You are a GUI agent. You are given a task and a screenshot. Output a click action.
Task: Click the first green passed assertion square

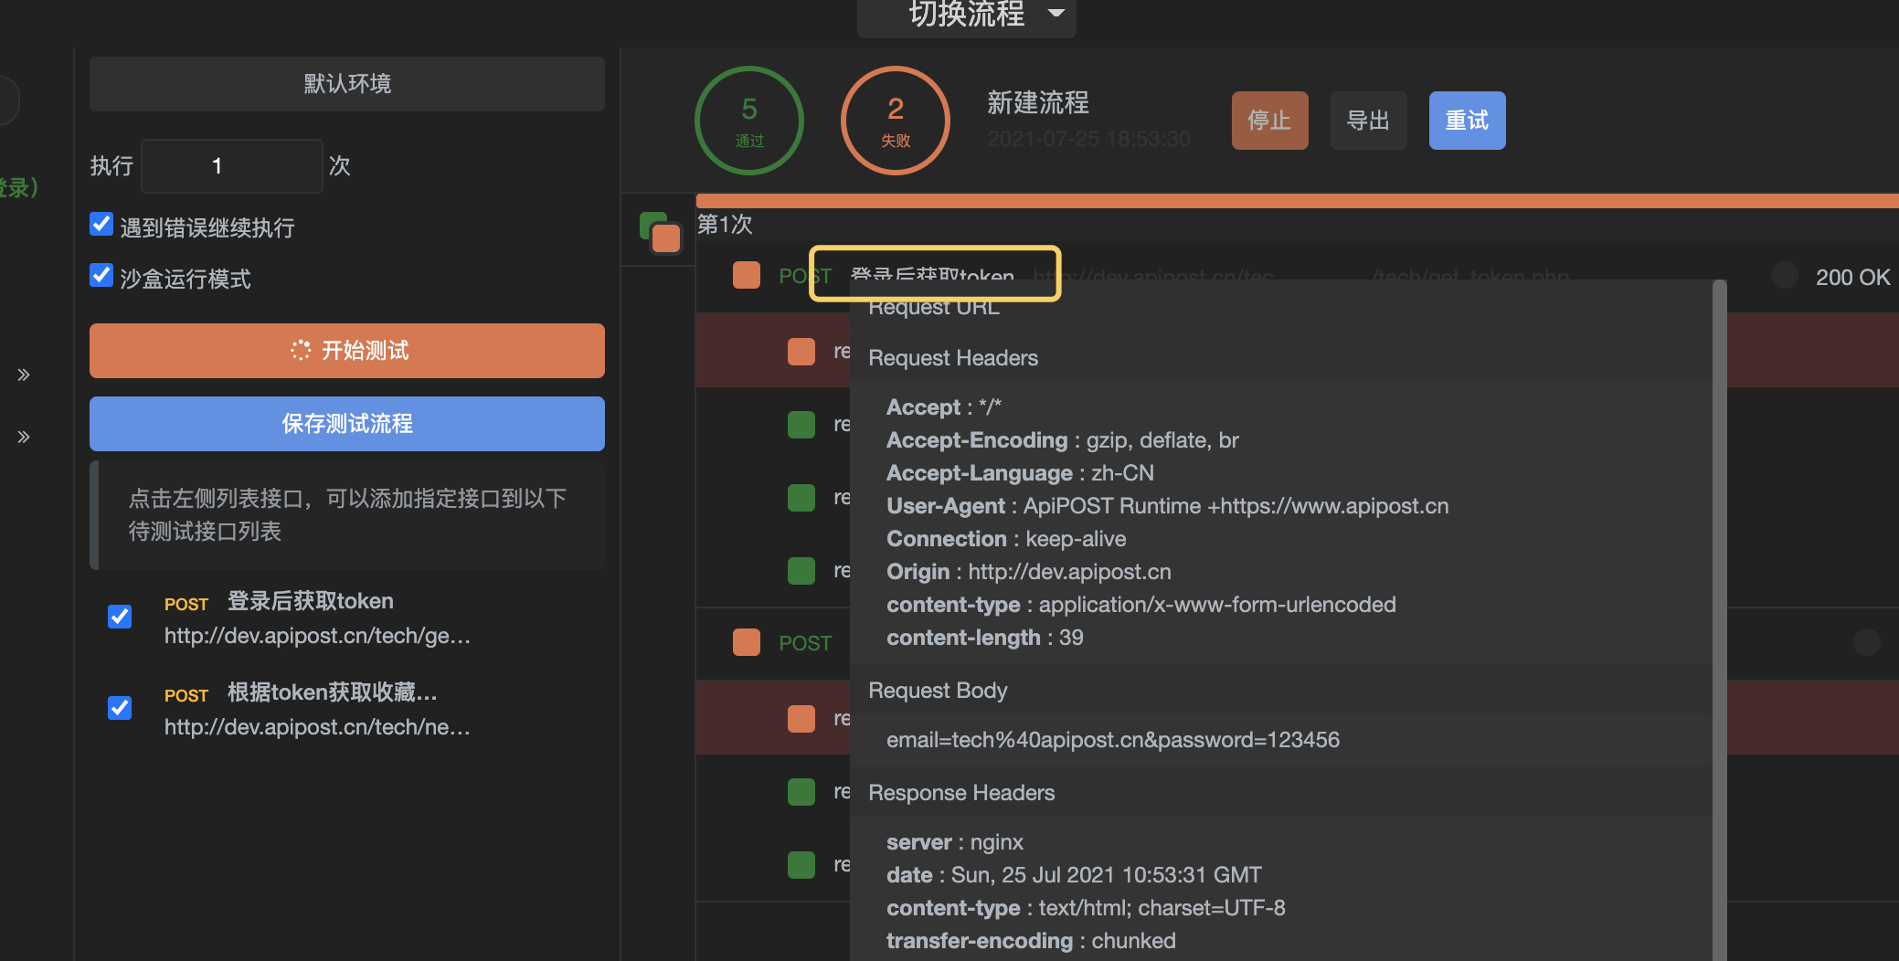click(801, 424)
